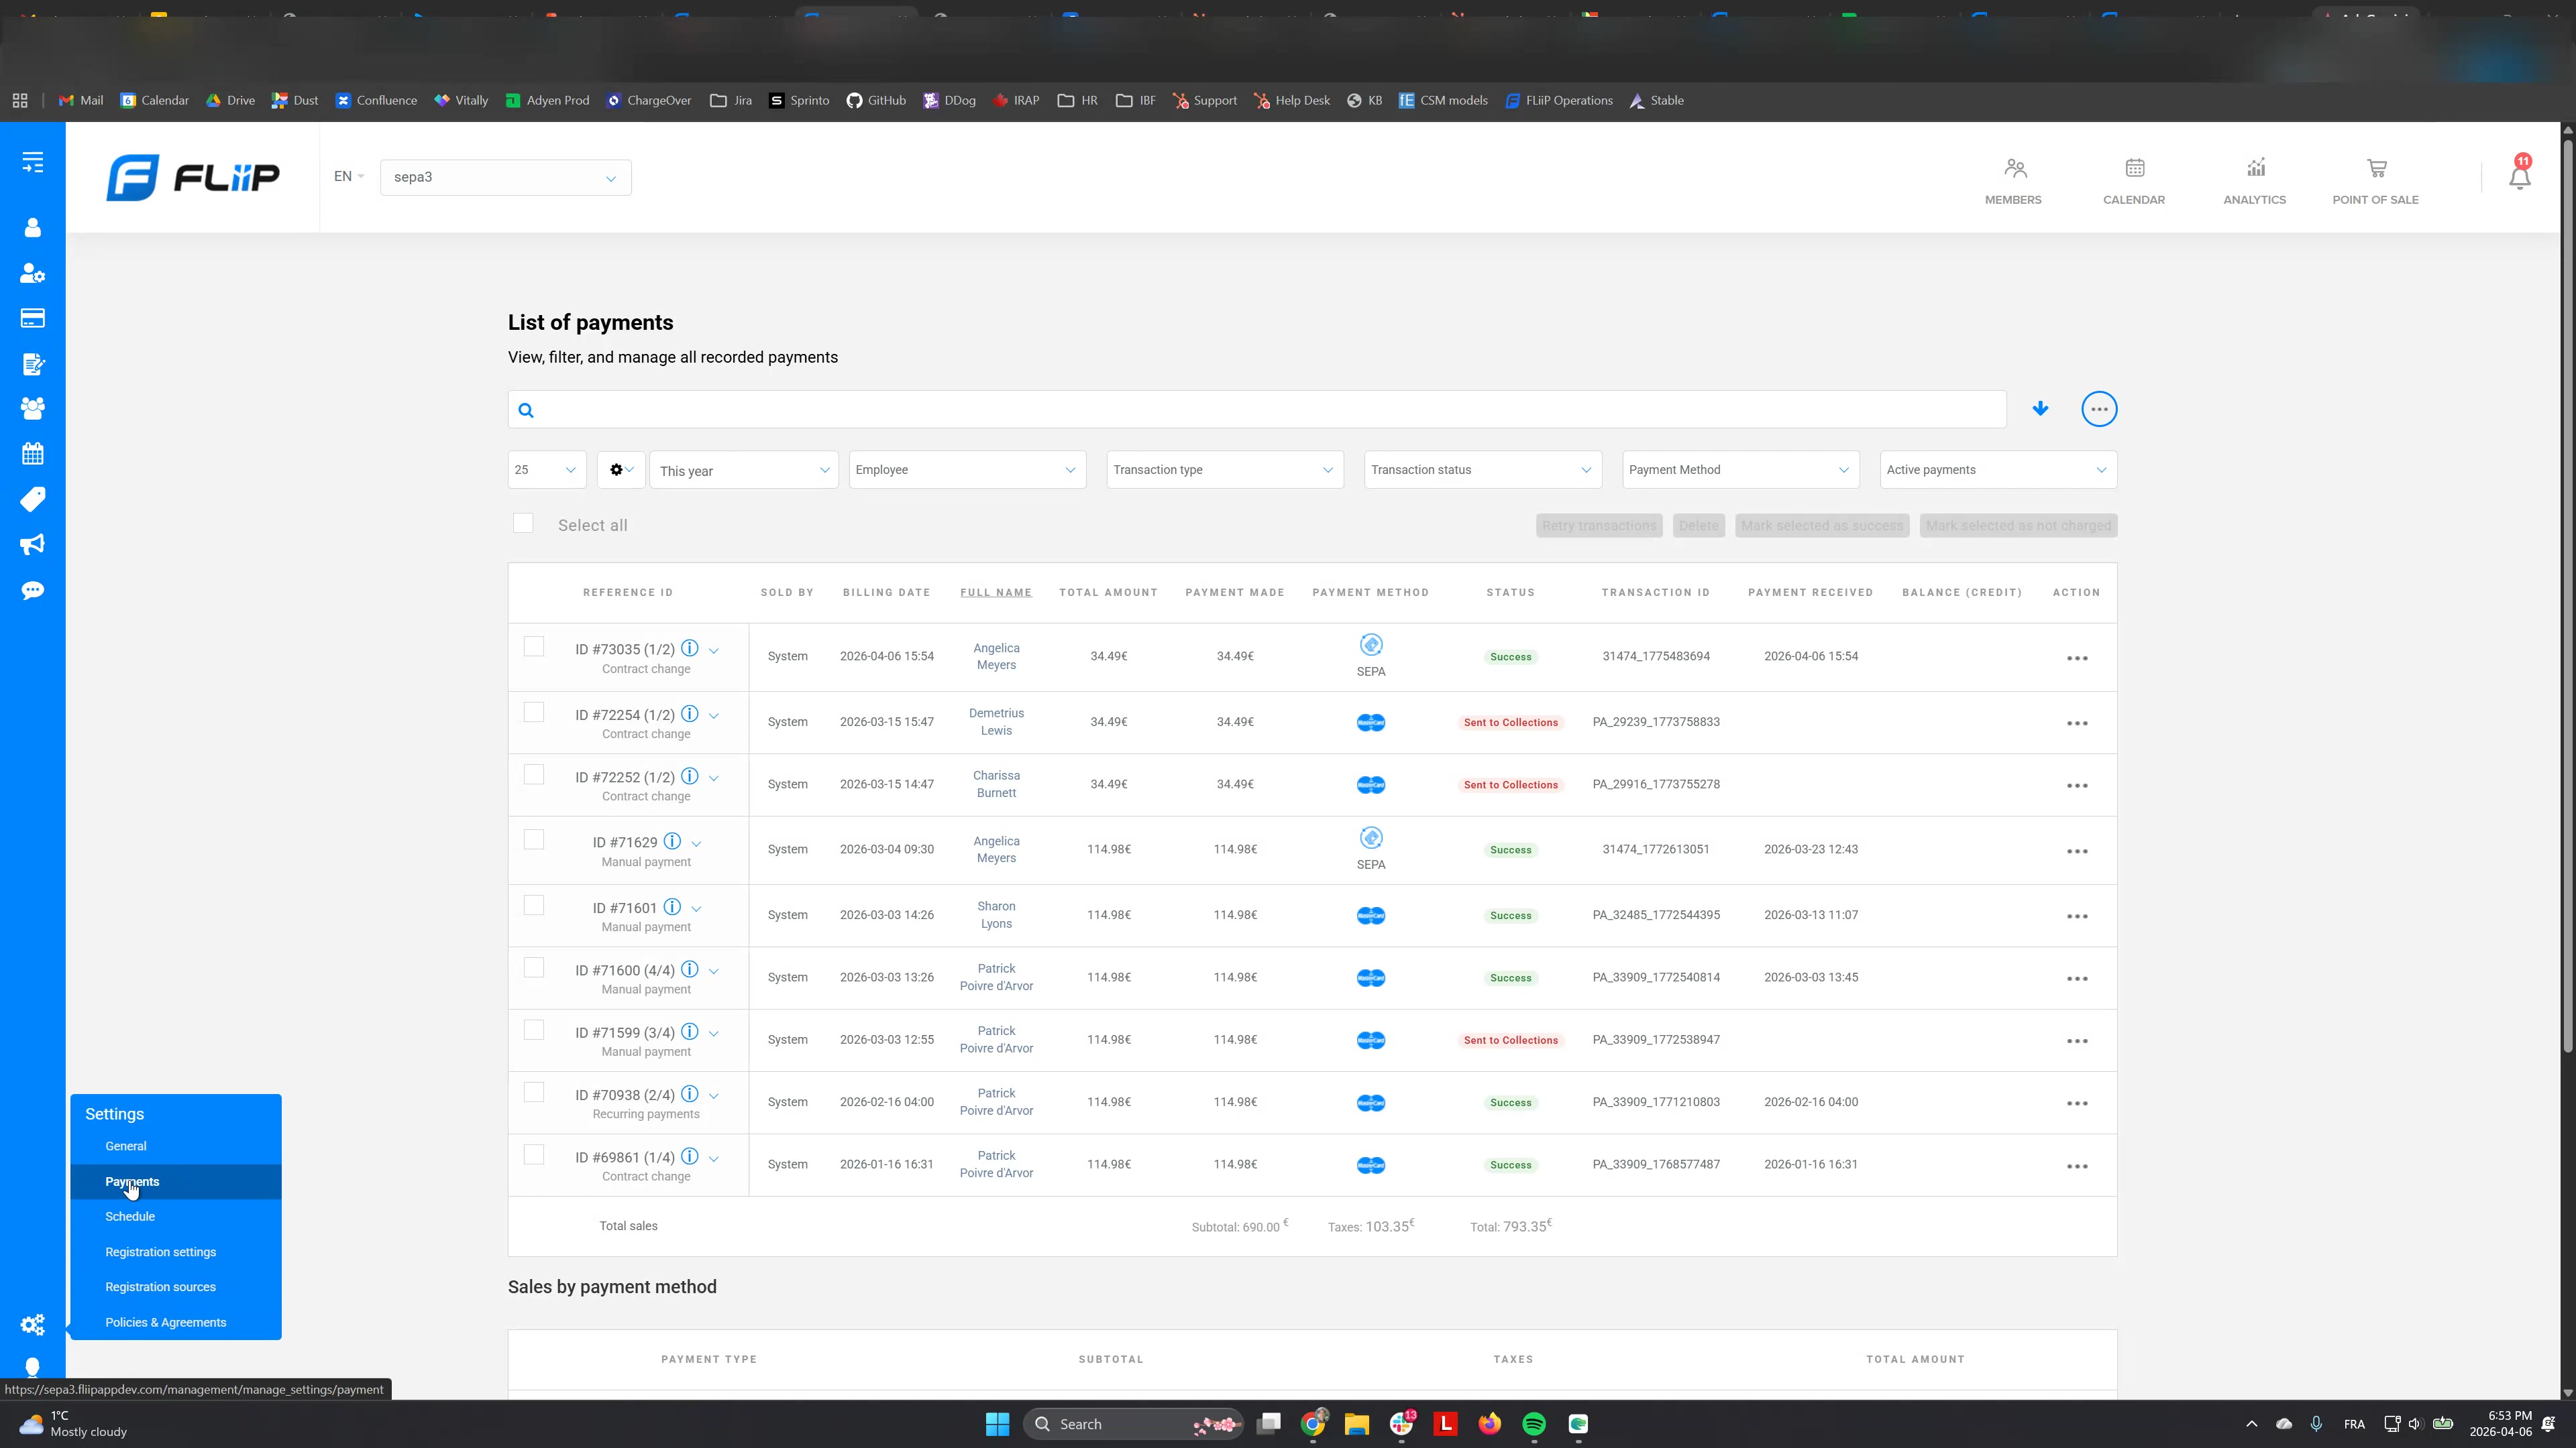
Task: Collapse the sidebar menu toggle icon
Action: point(33,162)
